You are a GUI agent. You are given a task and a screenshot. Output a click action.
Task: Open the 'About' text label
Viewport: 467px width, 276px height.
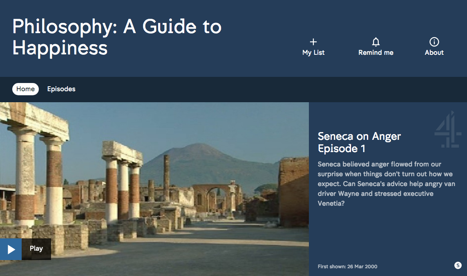434,52
